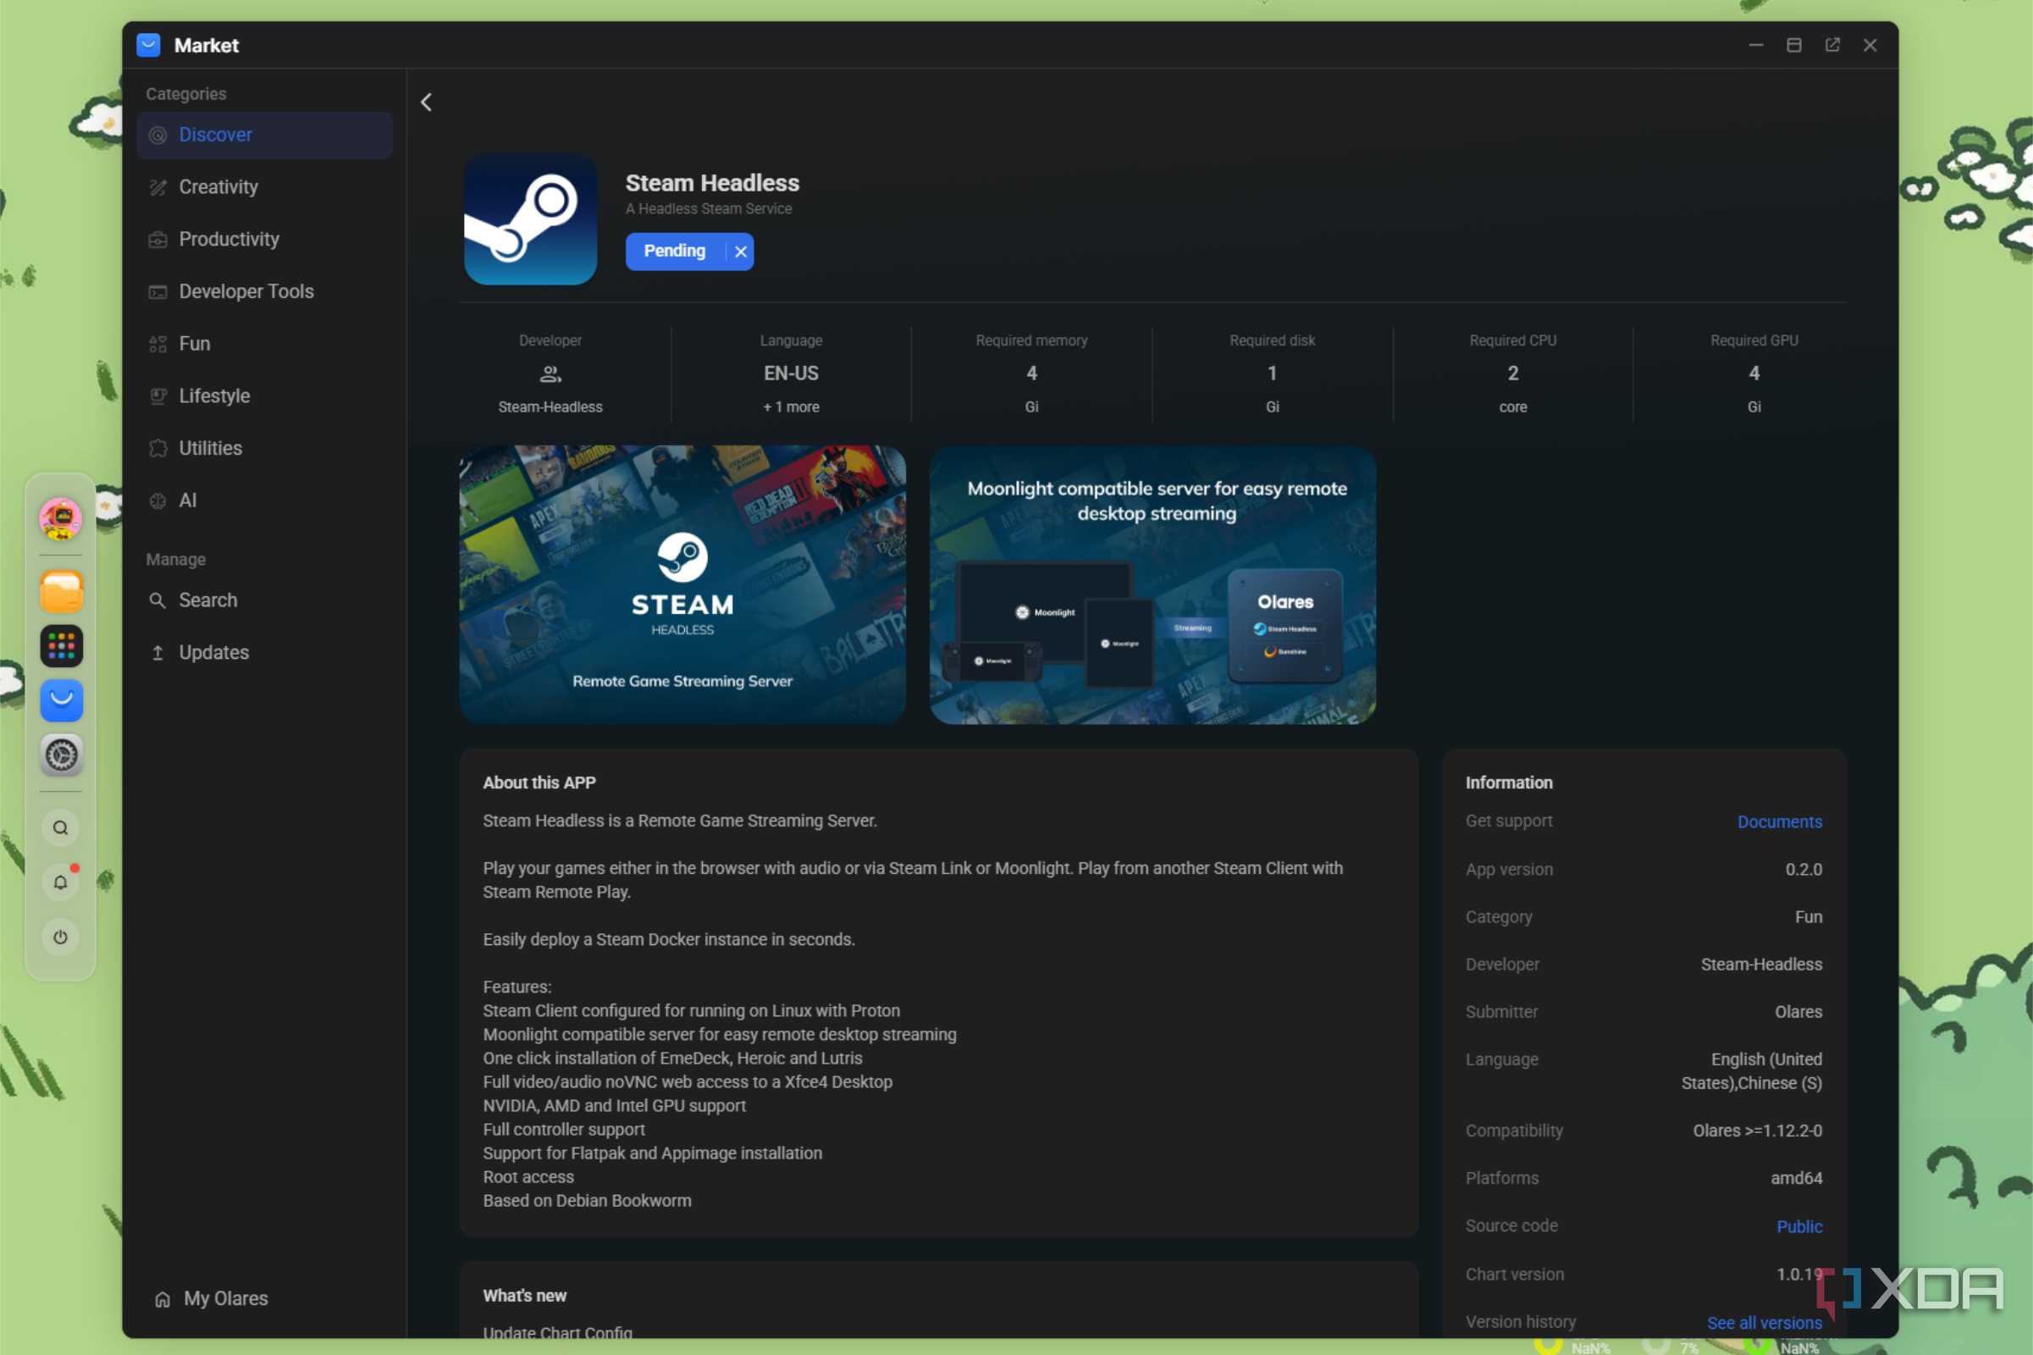Click the Steam Headless app logo
The height and width of the screenshot is (1355, 2033).
point(531,219)
